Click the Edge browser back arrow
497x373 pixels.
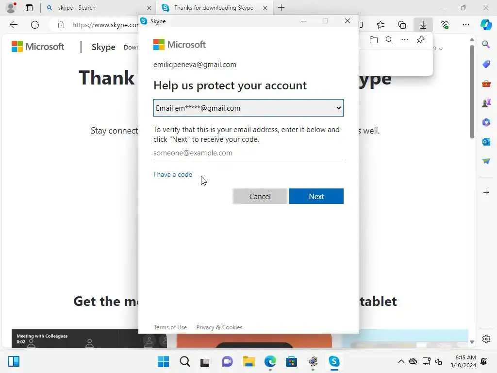[x=13, y=25]
